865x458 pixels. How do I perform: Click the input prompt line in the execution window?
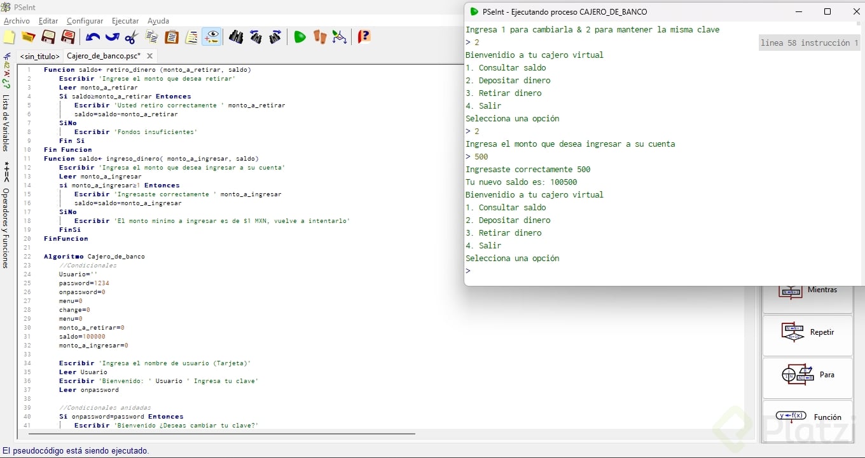click(660, 271)
